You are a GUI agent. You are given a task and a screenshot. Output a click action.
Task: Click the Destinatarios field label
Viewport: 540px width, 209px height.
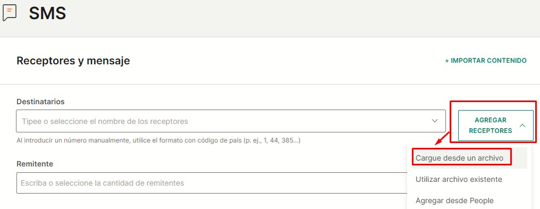(x=40, y=102)
